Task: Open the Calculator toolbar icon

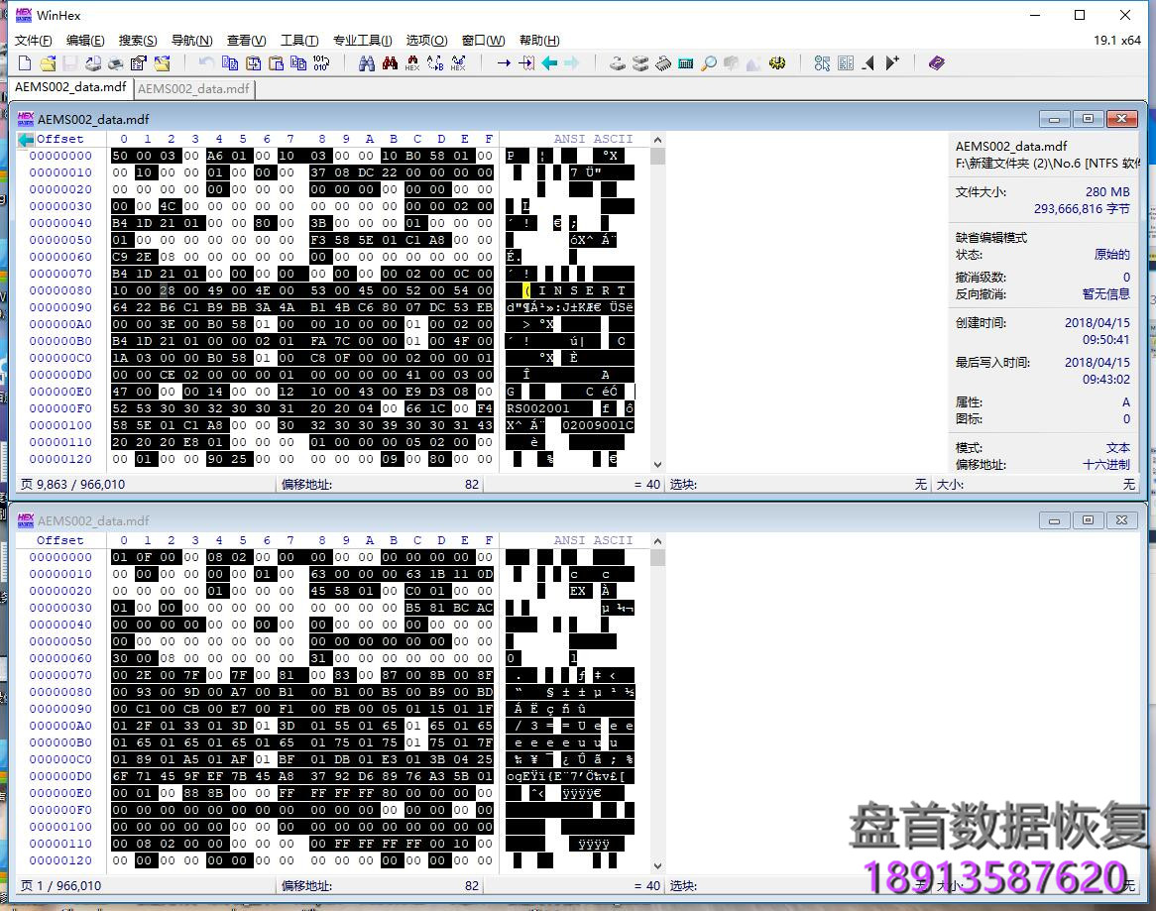Action: [x=686, y=63]
